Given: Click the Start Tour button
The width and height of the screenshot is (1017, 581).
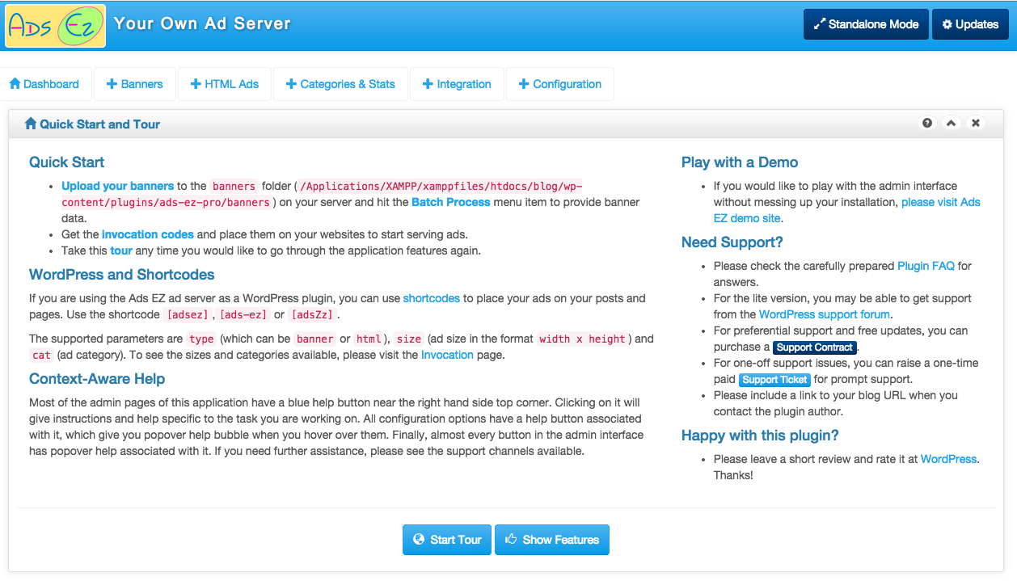Looking at the screenshot, I should [x=446, y=540].
